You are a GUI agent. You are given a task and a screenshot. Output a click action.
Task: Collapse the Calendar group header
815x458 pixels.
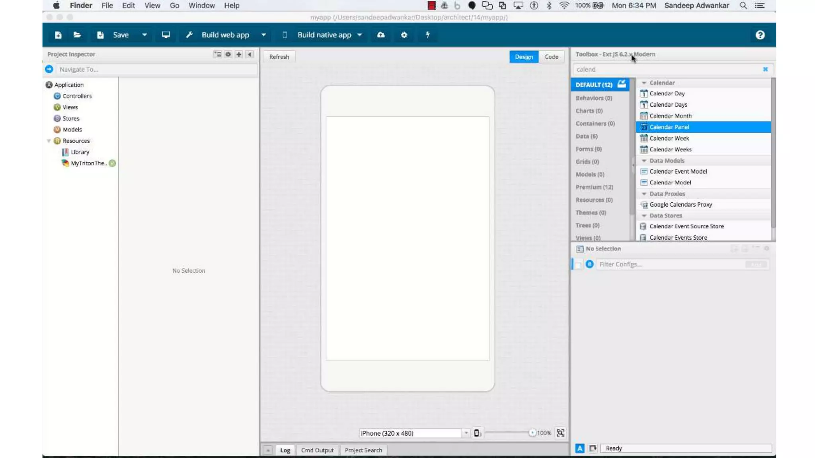[644, 83]
